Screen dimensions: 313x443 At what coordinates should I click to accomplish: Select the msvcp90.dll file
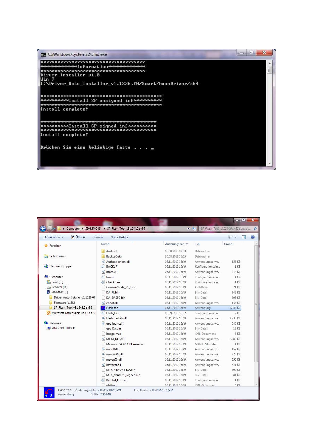[x=114, y=360]
